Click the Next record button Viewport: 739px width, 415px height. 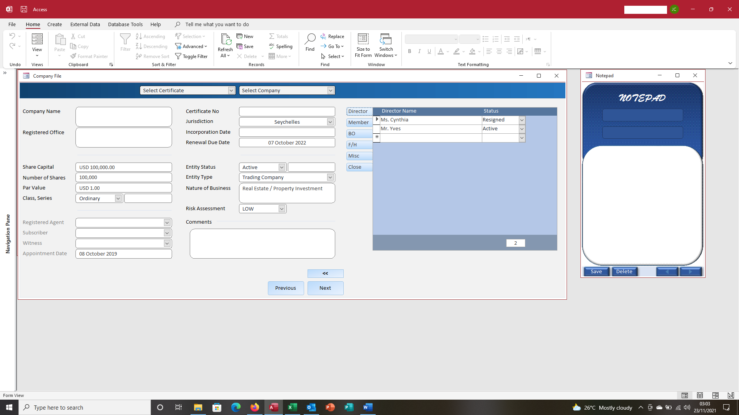point(325,288)
